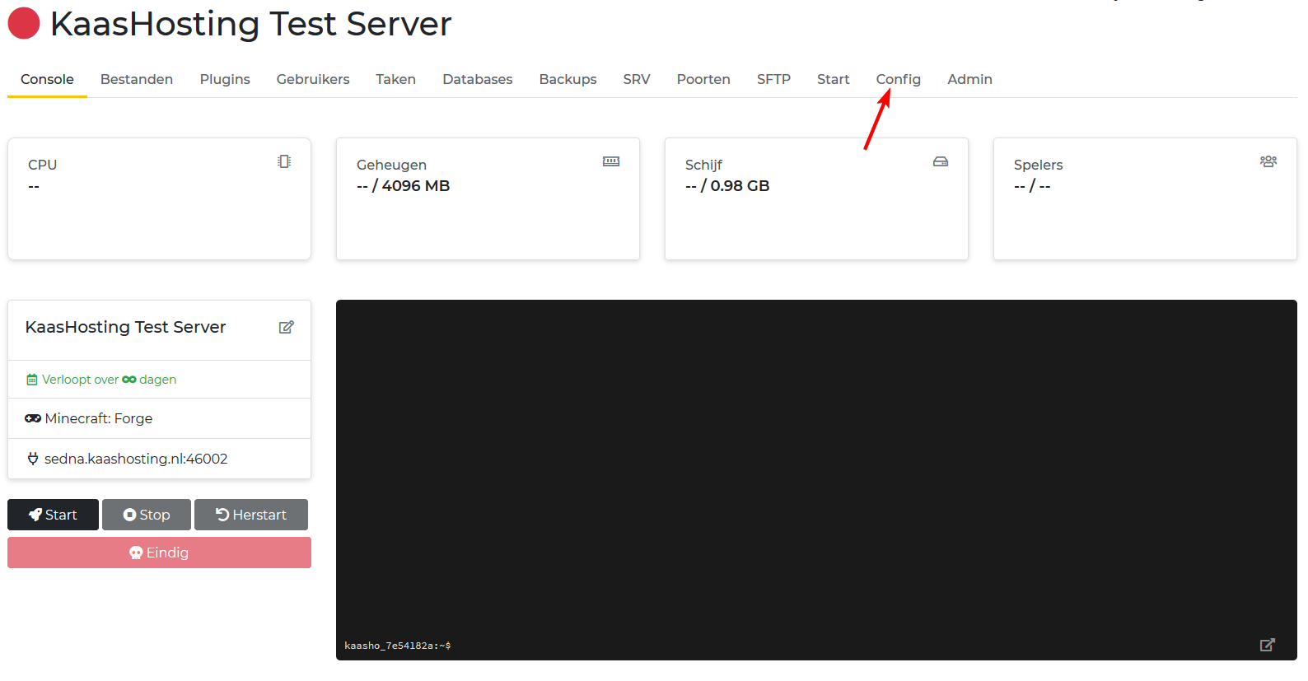The image size is (1308, 681).
Task: Click the Herstart restart button
Action: pyautogui.click(x=251, y=515)
